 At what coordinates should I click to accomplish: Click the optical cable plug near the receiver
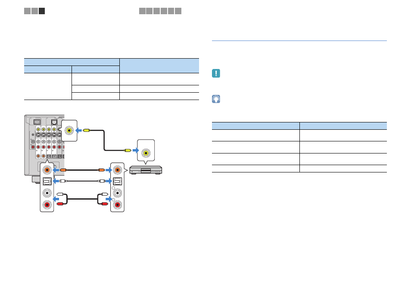coord(63,181)
